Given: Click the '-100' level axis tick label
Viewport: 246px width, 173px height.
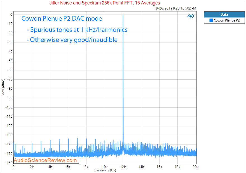Looking at the screenshot, I should [x=9, y=107].
